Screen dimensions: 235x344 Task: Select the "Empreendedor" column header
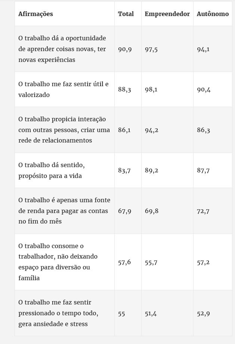[167, 14]
